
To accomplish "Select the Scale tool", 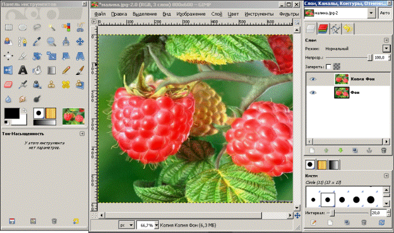I will (x=52, y=56).
